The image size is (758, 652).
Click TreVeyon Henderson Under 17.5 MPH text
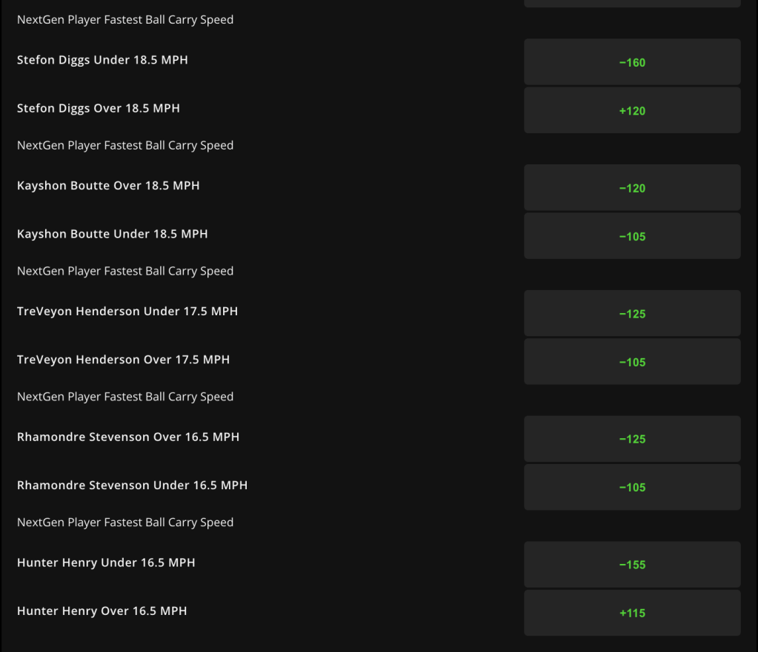click(x=127, y=312)
